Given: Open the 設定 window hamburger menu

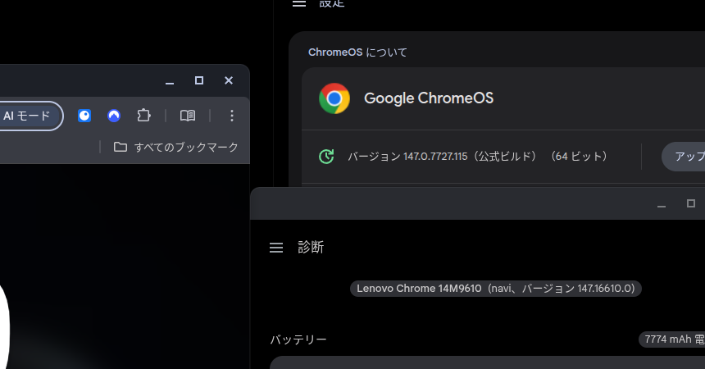Looking at the screenshot, I should [x=299, y=3].
